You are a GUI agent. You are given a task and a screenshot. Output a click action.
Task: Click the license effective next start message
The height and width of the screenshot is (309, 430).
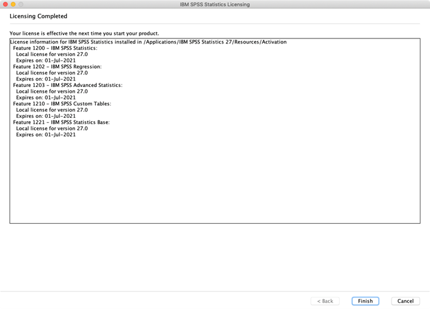[84, 33]
